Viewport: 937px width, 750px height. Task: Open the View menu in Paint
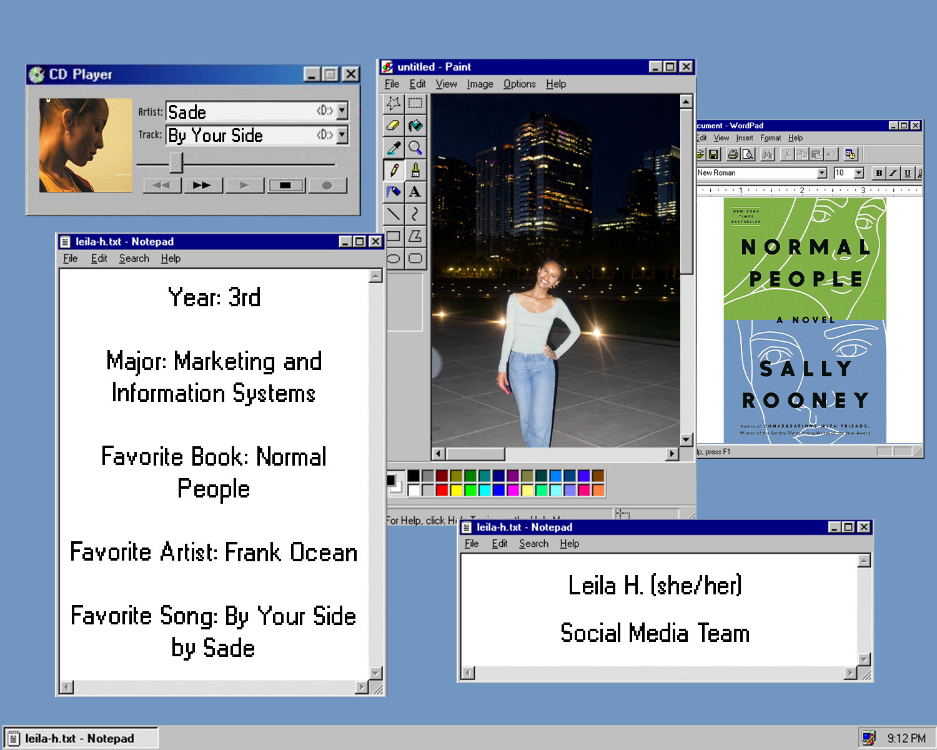click(446, 84)
